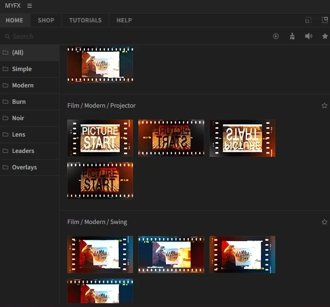Show favorites with the filled star icon
This screenshot has height=307, width=330.
click(325, 36)
